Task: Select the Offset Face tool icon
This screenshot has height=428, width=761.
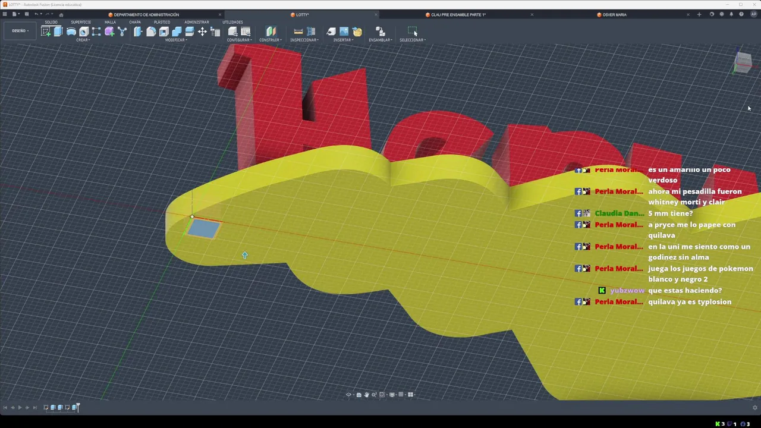Action: pos(189,32)
